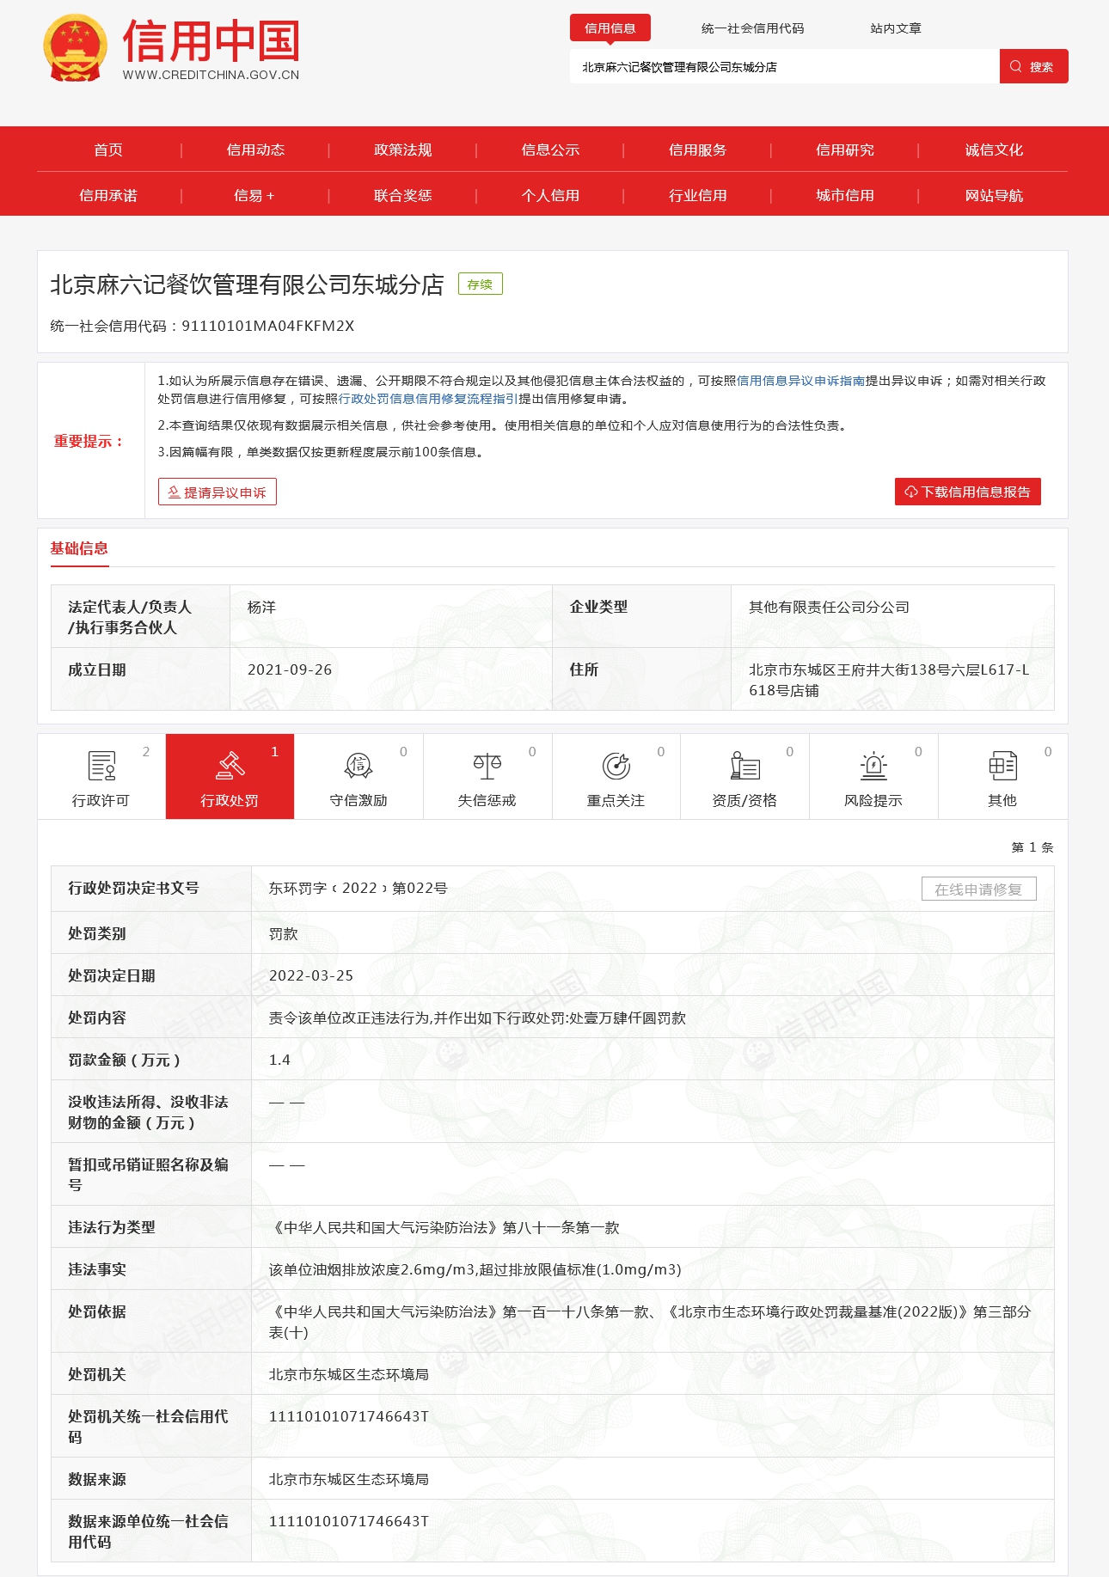Open the 信用服务 navigation item
Image resolution: width=1109 pixels, height=1577 pixels.
click(697, 150)
